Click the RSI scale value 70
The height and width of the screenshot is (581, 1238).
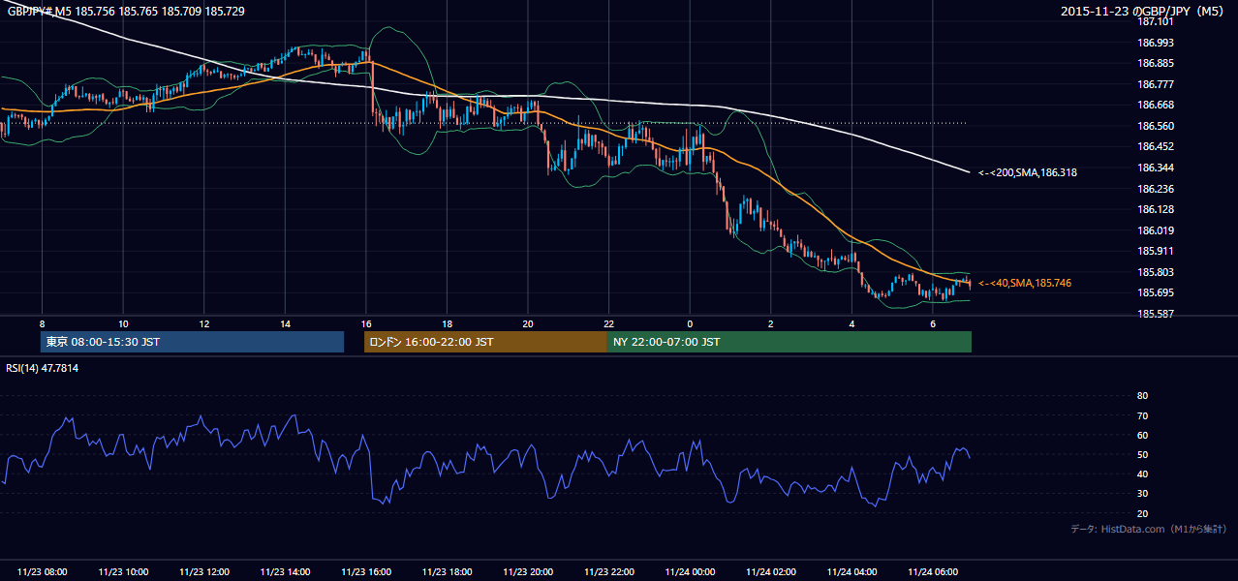point(1142,415)
